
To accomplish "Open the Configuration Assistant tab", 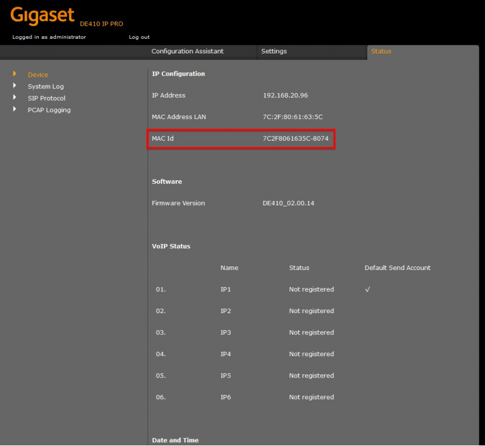I will pos(188,52).
